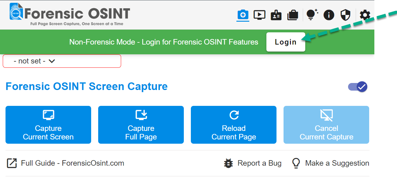
Task: Open the video capture monitor icon
Action: (x=259, y=15)
